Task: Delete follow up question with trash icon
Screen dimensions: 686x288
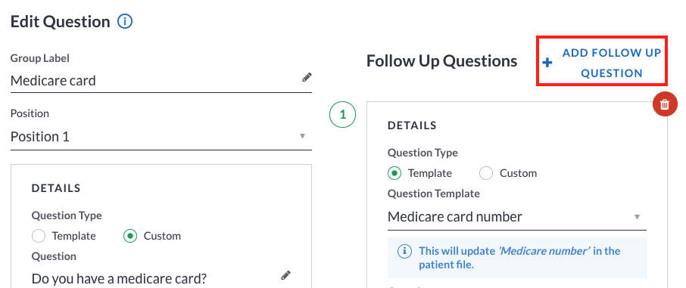Action: pyautogui.click(x=665, y=104)
